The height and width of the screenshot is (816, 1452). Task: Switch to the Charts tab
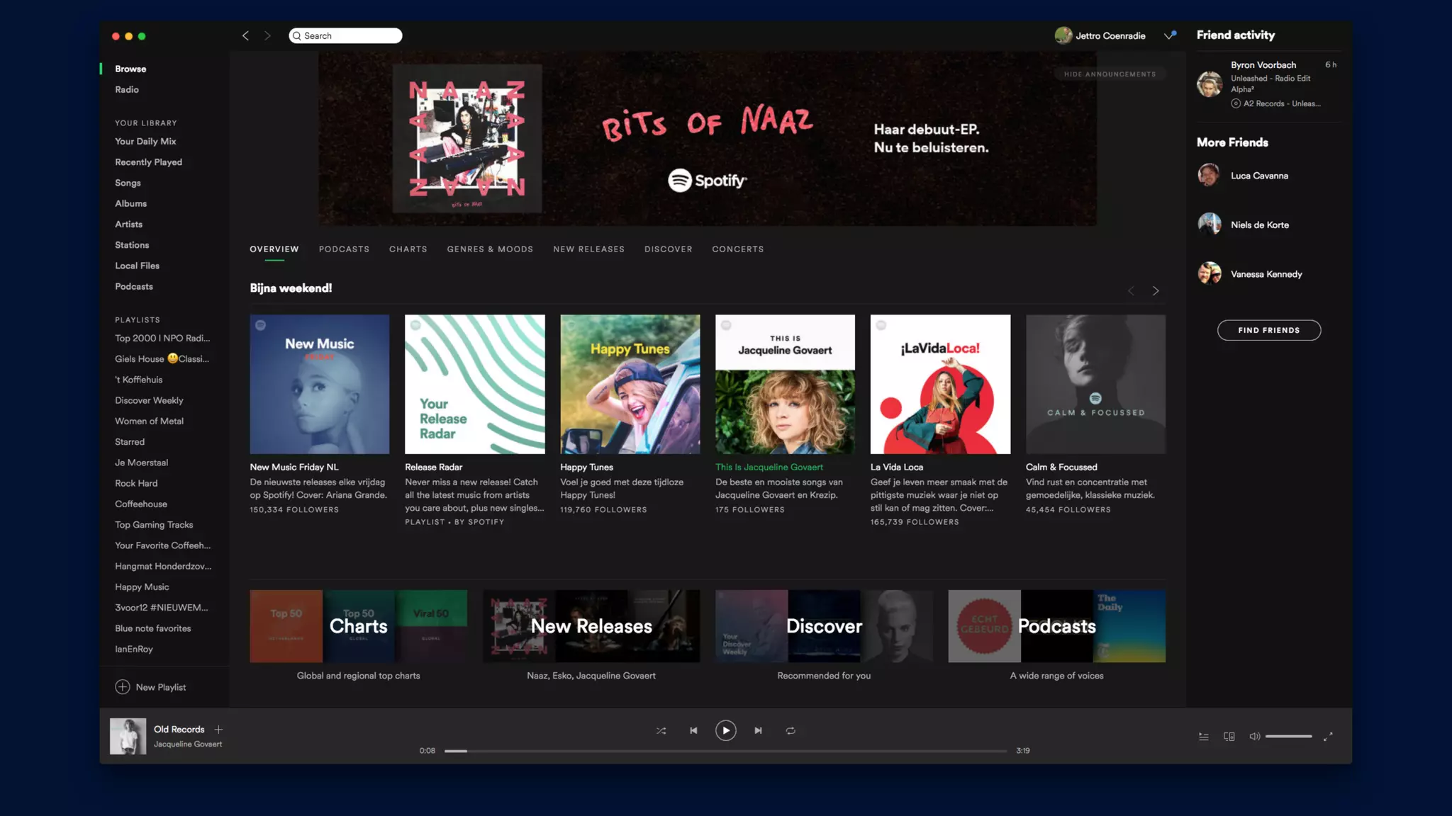[408, 249]
